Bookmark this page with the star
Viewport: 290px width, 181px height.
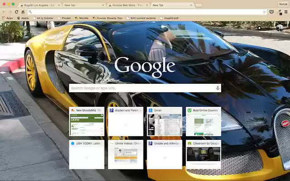coord(264,12)
